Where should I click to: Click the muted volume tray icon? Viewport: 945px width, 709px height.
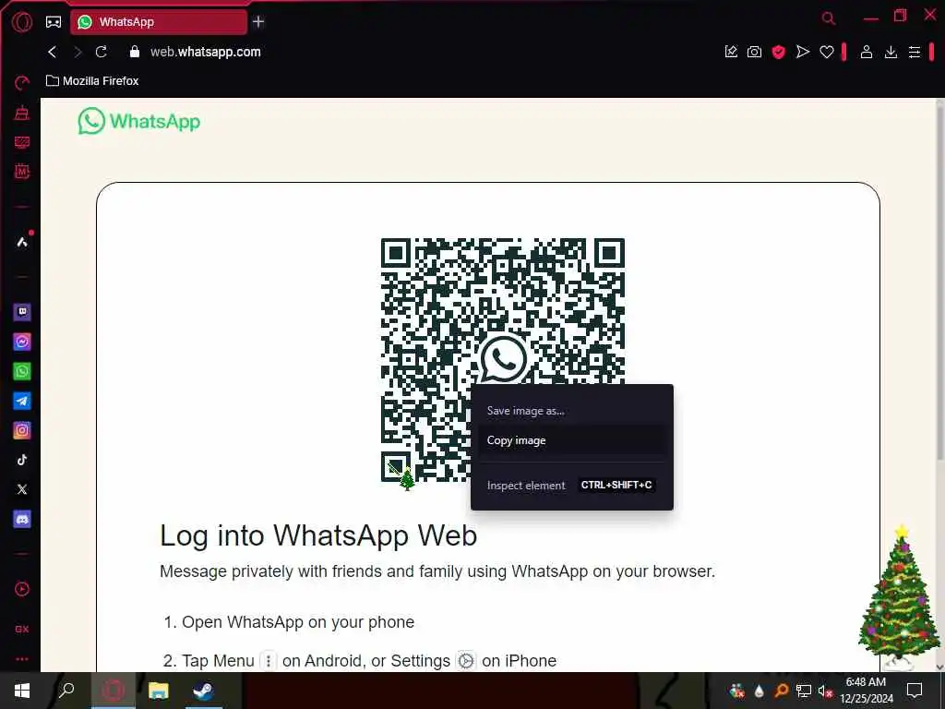(825, 691)
